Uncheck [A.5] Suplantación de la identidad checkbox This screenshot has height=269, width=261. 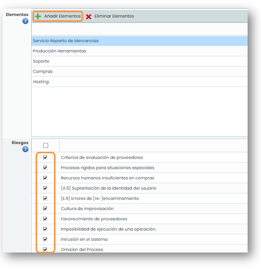coord(46,188)
